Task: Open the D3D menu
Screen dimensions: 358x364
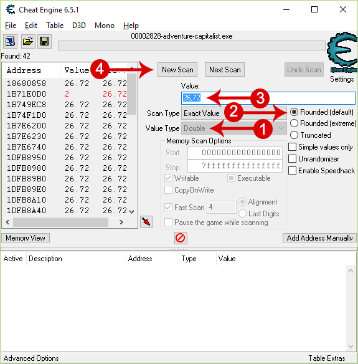Action: [79, 26]
